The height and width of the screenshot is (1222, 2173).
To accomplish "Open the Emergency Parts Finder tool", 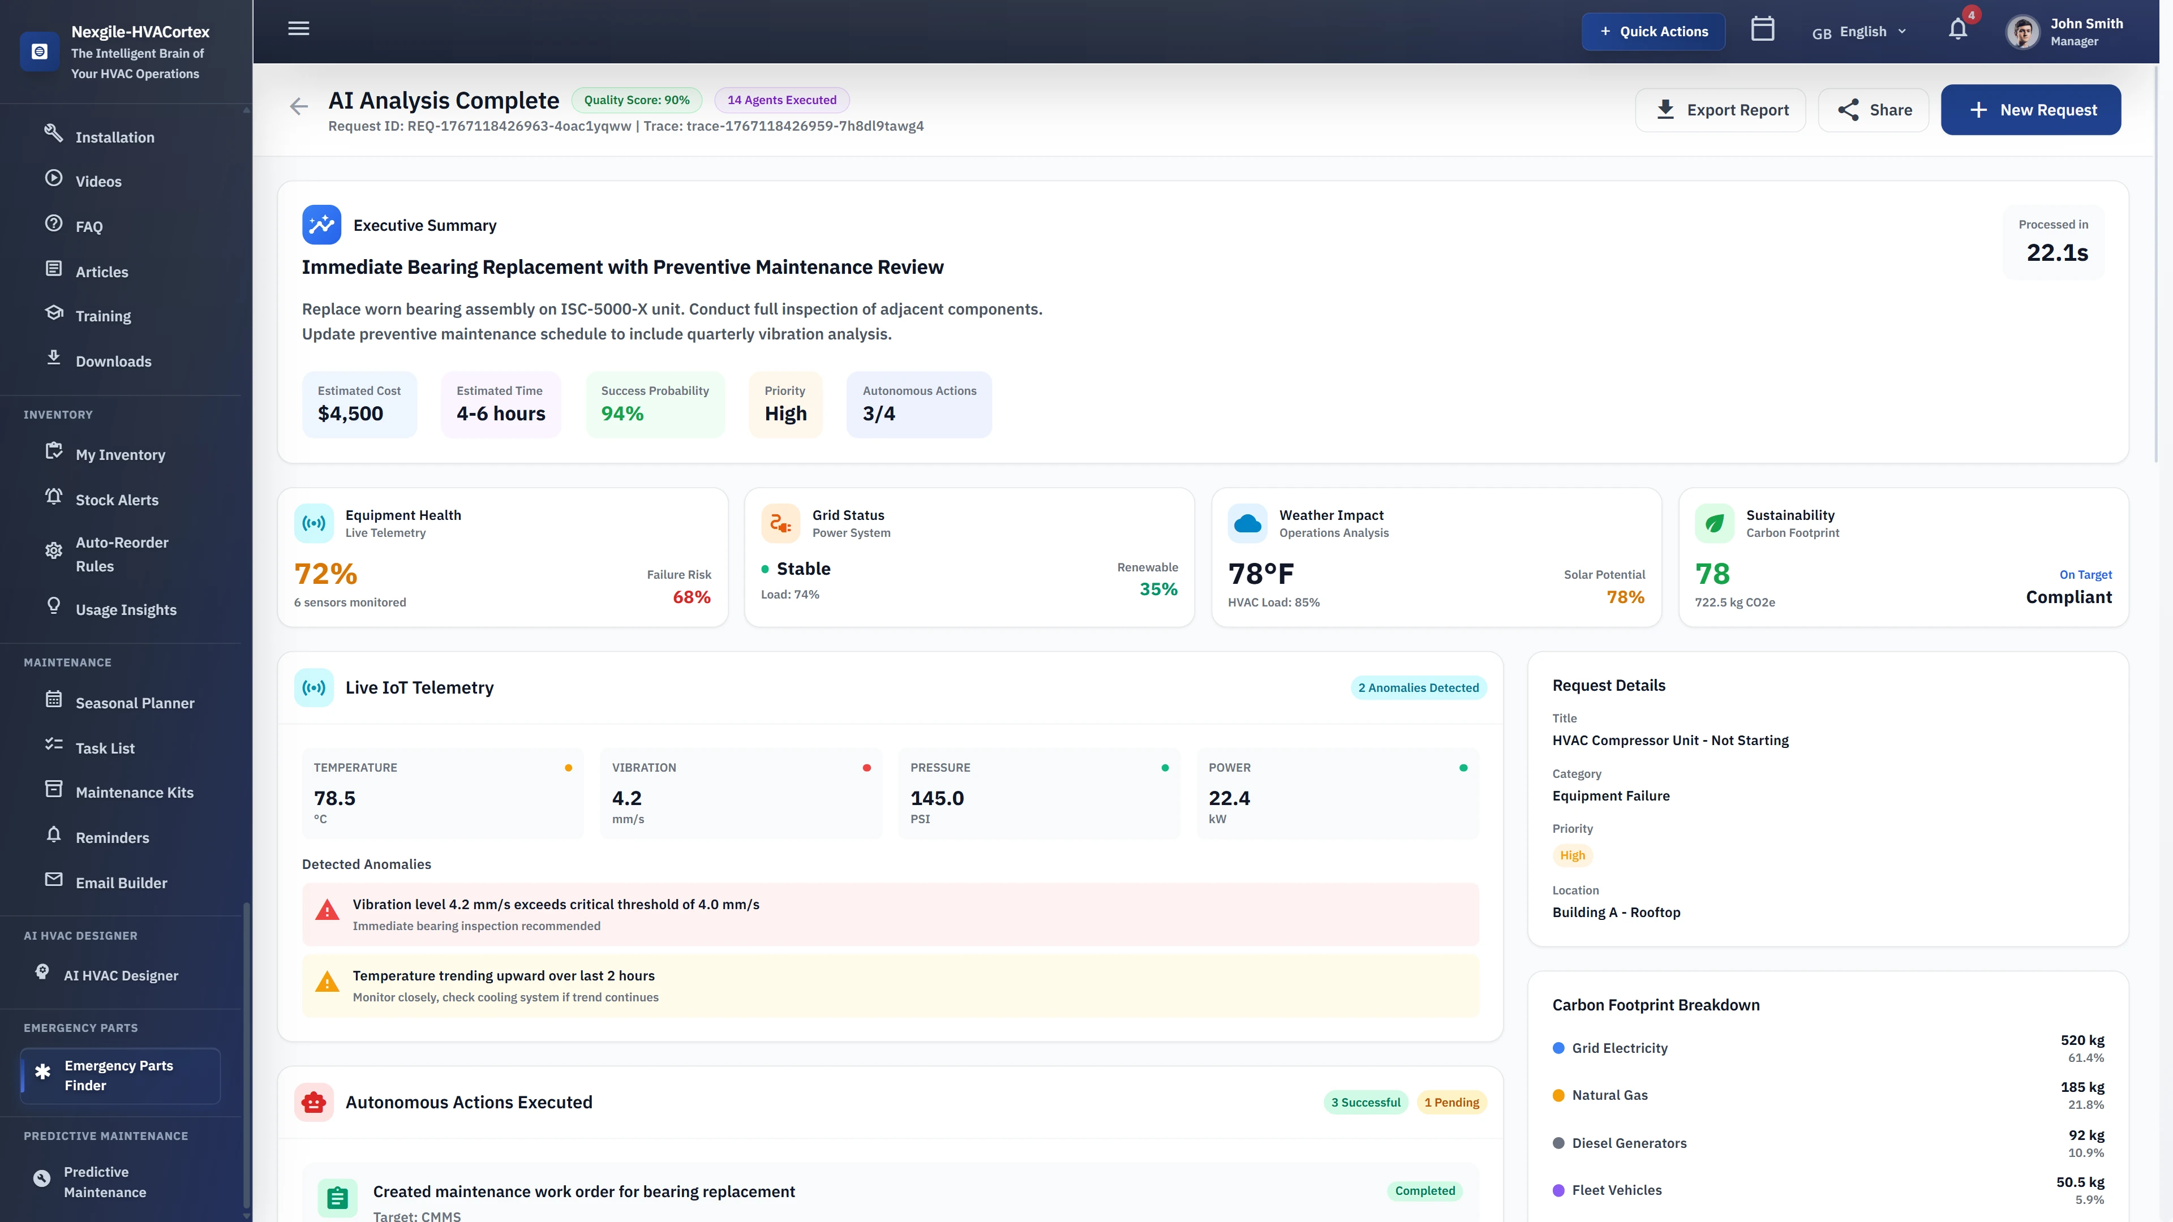I will (x=120, y=1075).
